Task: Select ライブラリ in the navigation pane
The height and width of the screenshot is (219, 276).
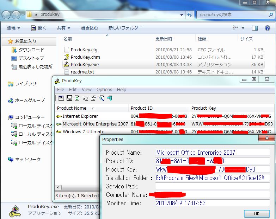Action: point(22,84)
